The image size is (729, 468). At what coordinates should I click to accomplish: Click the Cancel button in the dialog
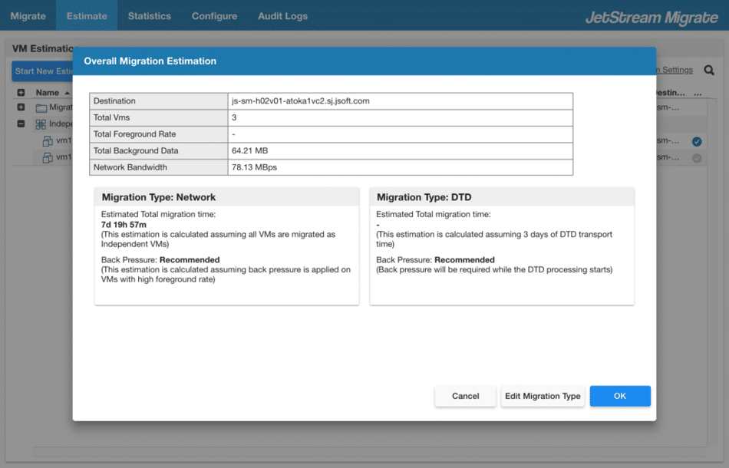pos(465,396)
